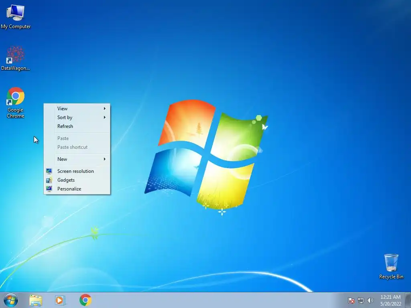This screenshot has height=308, width=411.
Task: Select the Google Chrome desktop shortcut
Action: pyautogui.click(x=16, y=103)
